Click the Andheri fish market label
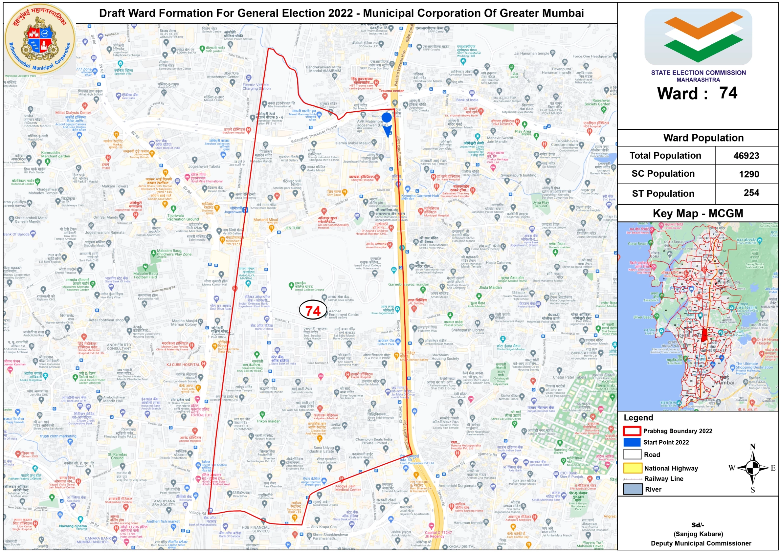The image size is (781, 552). tap(163, 521)
